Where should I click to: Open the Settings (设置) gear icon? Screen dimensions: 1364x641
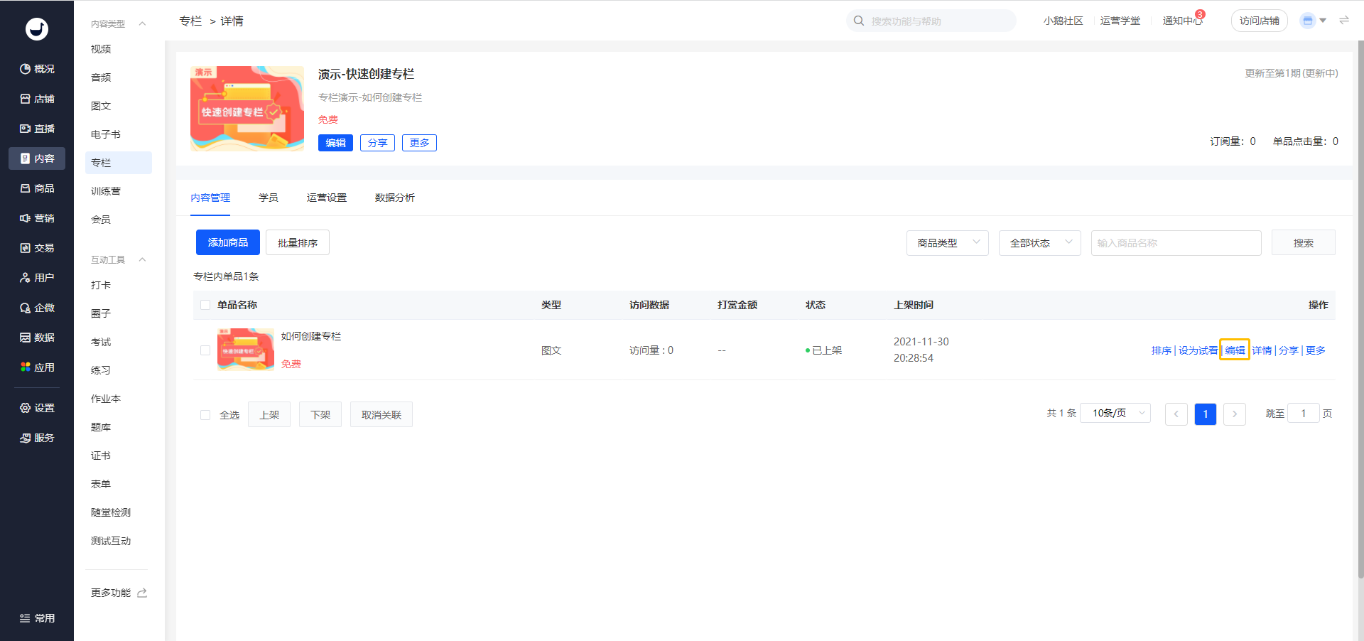(x=26, y=408)
